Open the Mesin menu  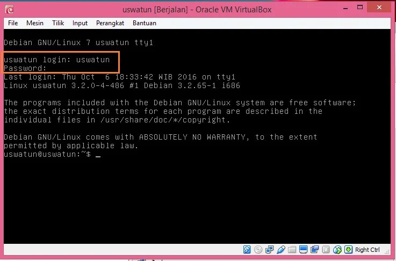35,23
